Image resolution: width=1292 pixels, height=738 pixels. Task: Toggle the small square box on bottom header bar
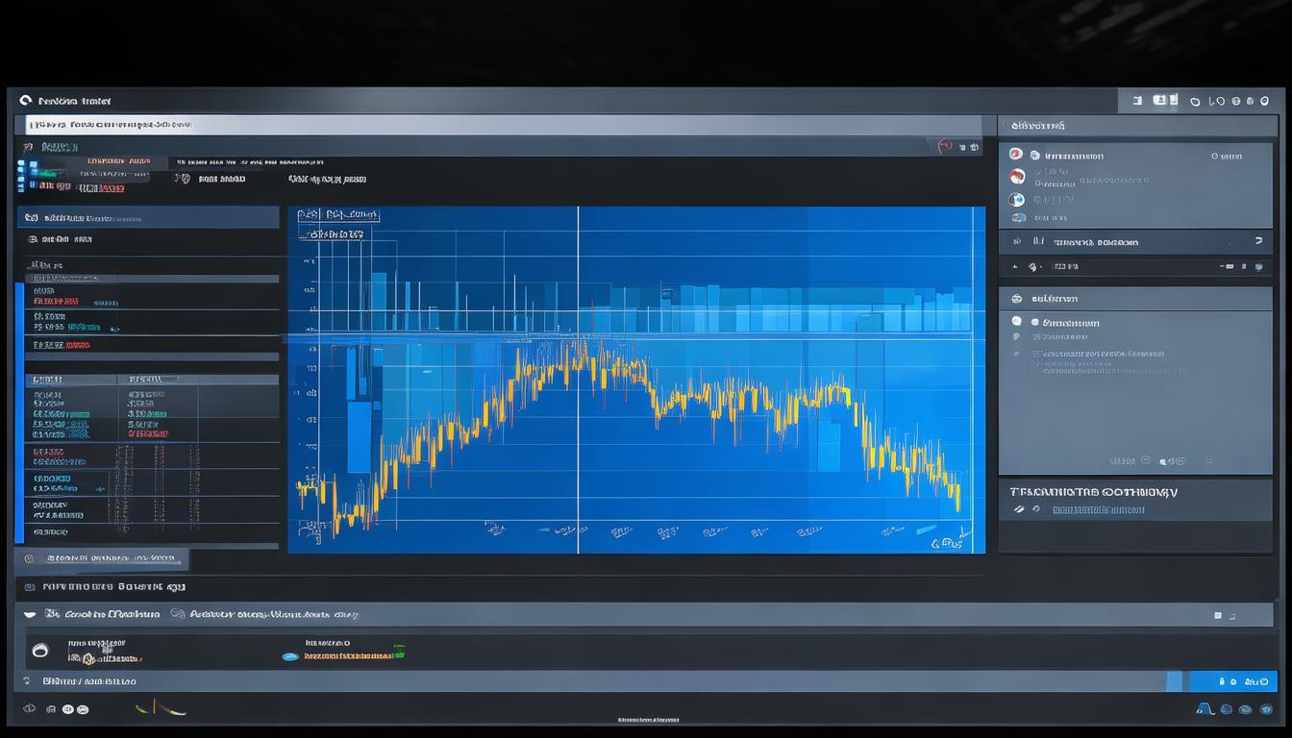point(1218,615)
